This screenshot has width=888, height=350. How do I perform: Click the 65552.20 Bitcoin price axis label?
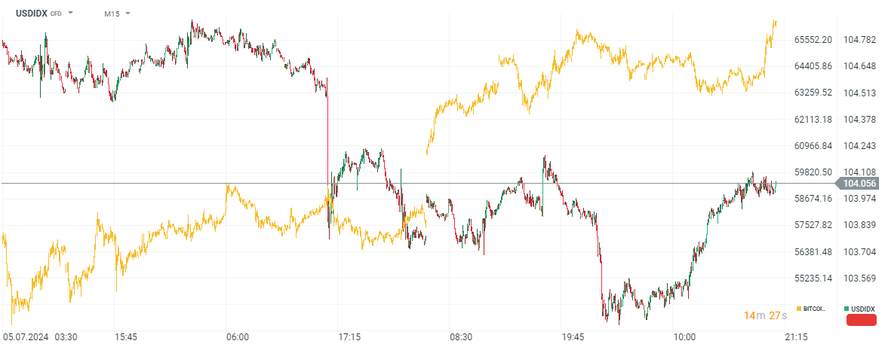pos(813,40)
